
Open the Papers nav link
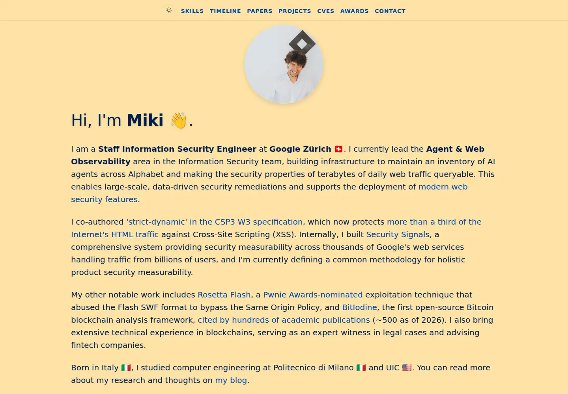tap(260, 11)
